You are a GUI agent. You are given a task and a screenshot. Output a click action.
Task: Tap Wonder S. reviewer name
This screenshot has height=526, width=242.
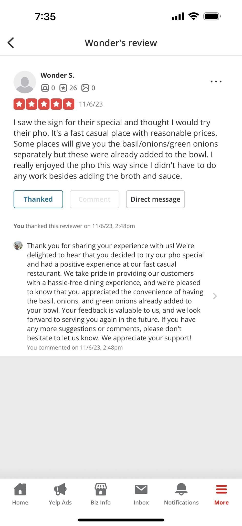pos(57,75)
